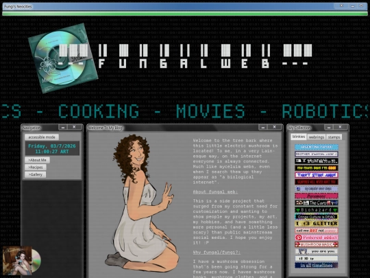Screen dimensions: 370x278
Task: Minimize the My Collection panel
Action: click(328, 128)
